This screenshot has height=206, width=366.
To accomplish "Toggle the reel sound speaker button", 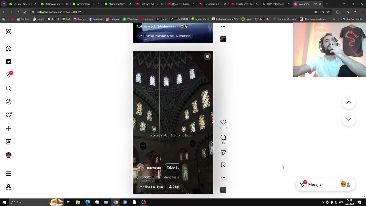I will tap(208, 57).
